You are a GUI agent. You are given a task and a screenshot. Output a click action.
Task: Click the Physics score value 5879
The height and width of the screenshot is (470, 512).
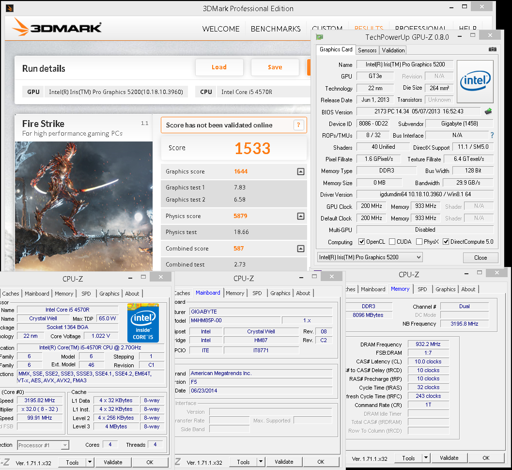(x=240, y=216)
